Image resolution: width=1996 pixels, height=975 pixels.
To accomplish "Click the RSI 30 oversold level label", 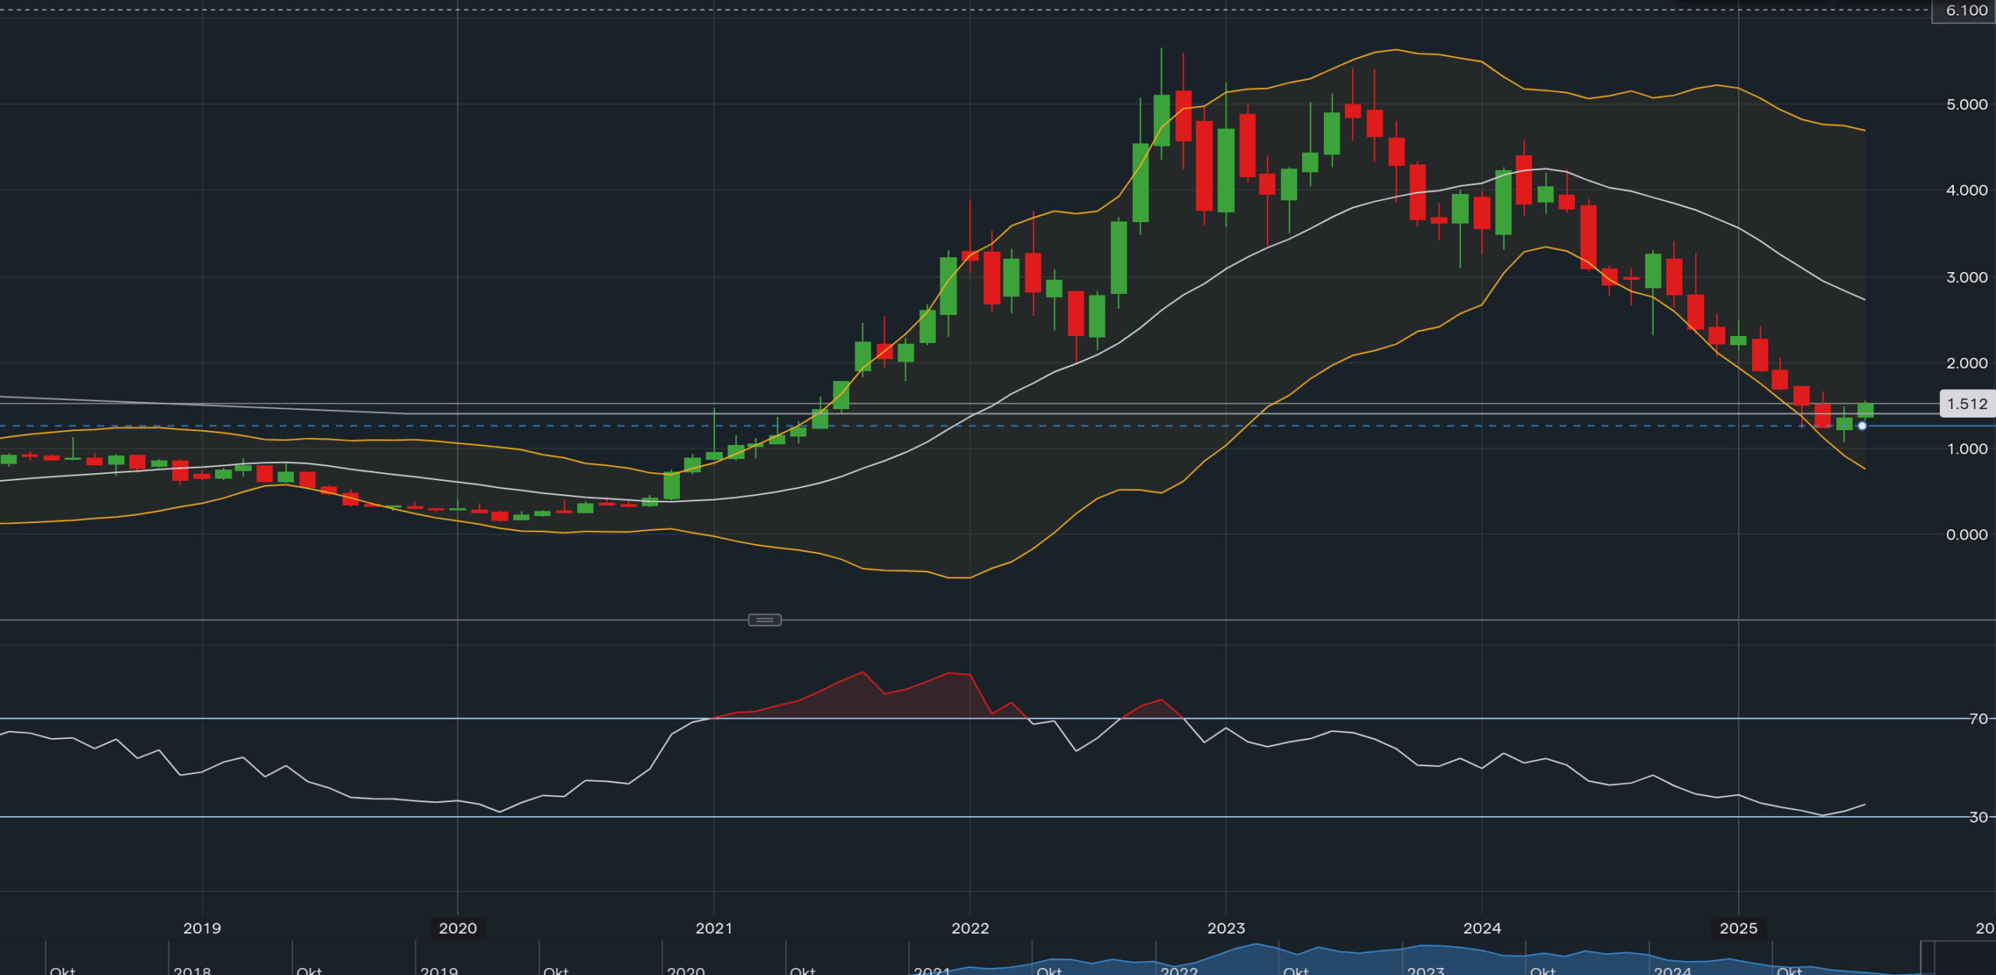I will (x=1978, y=817).
